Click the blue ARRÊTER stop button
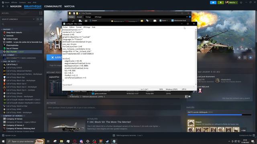 tap(54, 58)
